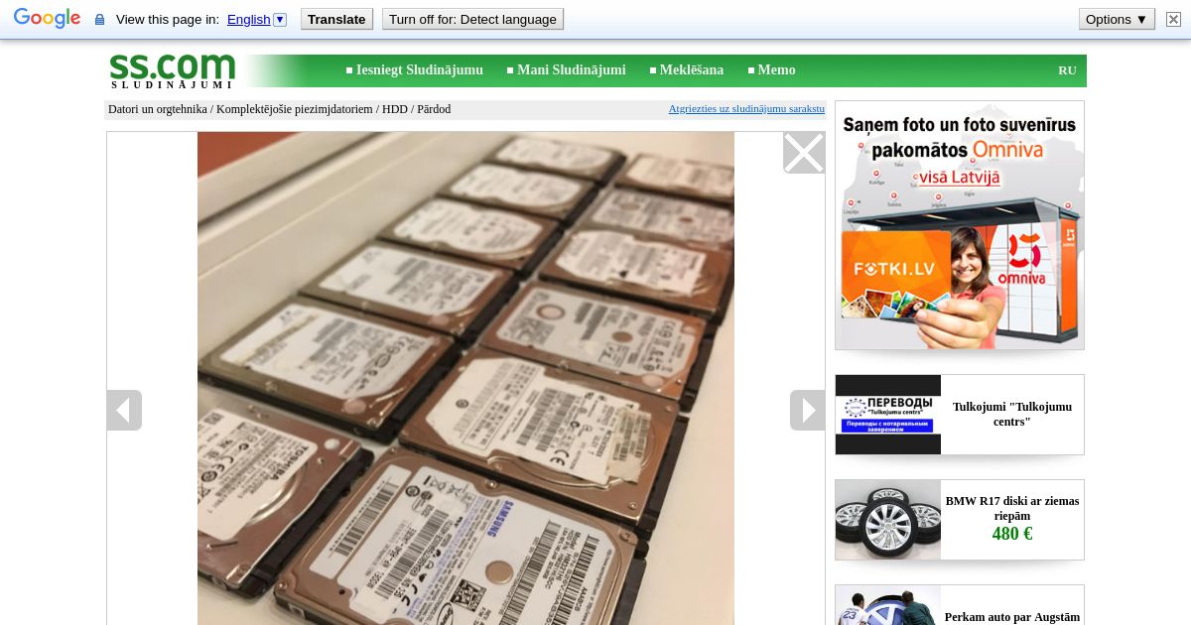Open Iesniegt Sludinājumu menu item
The width and height of the screenshot is (1191, 625).
click(x=420, y=70)
